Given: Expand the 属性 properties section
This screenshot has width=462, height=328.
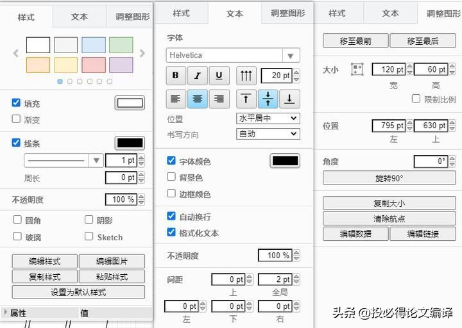Looking at the screenshot, I should coord(5,312).
